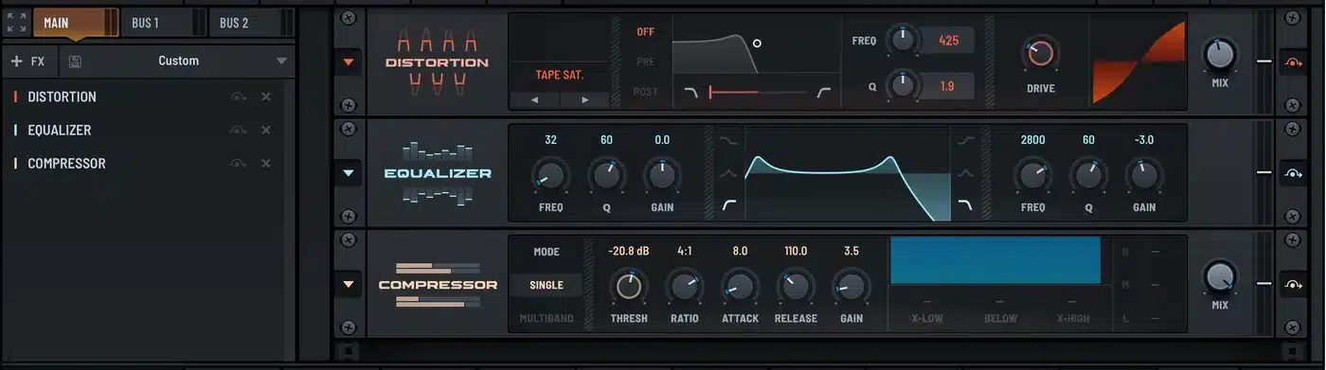Click the Distortion MIX knob
This screenshot has width=1326, height=370.
point(1220,54)
